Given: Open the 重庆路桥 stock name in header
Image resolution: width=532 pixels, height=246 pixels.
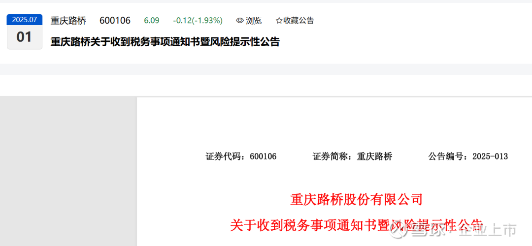Looking at the screenshot, I should [68, 21].
